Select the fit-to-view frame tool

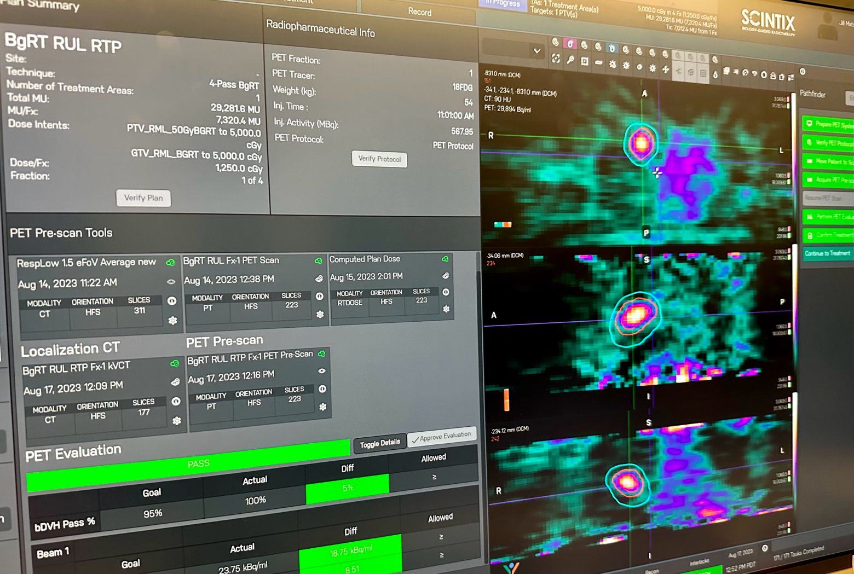click(x=556, y=58)
